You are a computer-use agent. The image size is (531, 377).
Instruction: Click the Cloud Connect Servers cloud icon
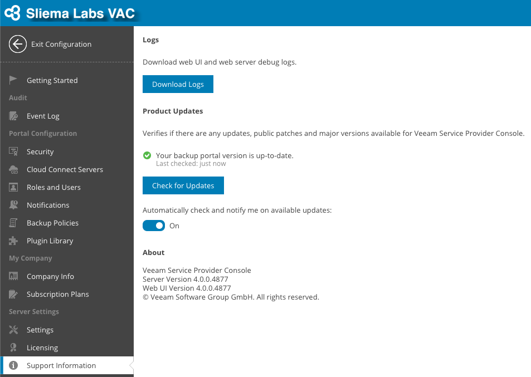pyautogui.click(x=13, y=169)
